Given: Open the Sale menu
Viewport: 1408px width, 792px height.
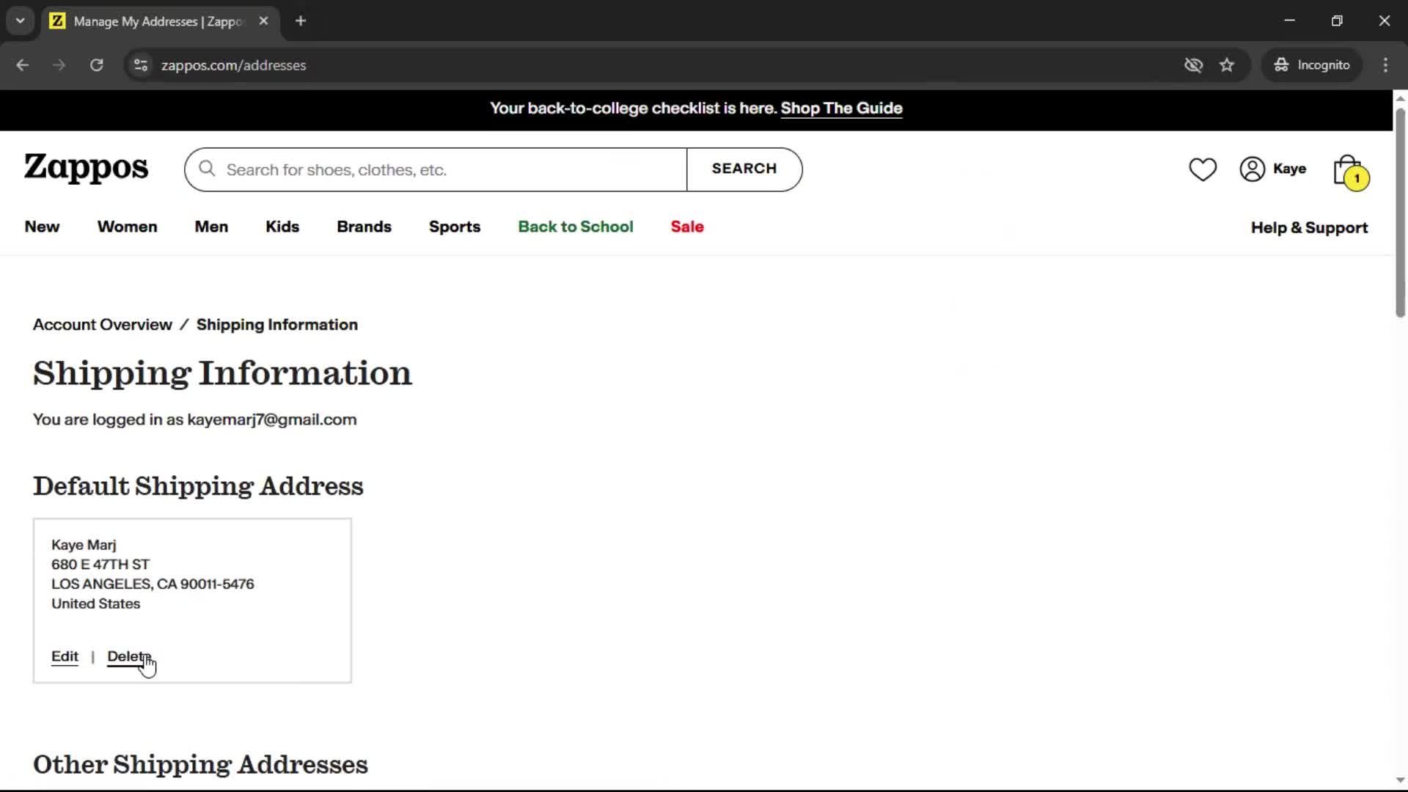Looking at the screenshot, I should click(x=687, y=227).
